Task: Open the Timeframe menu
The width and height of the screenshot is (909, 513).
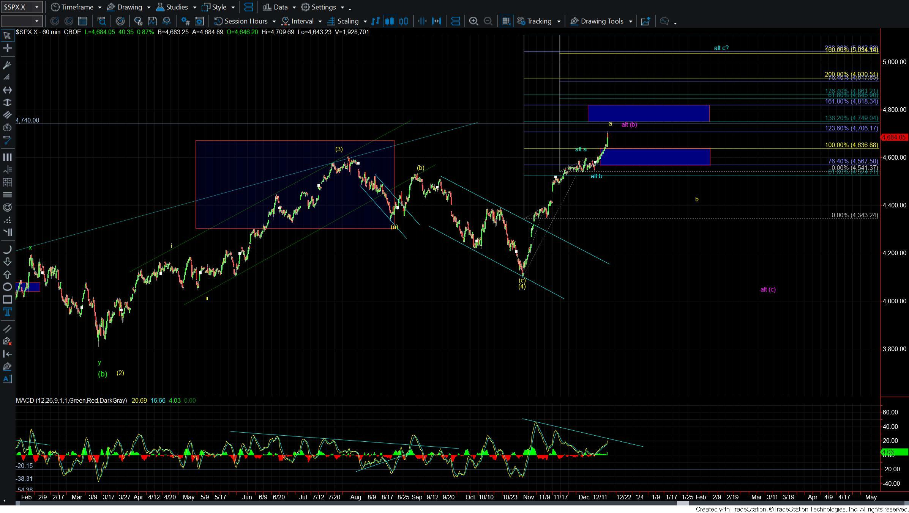Action: coord(76,7)
